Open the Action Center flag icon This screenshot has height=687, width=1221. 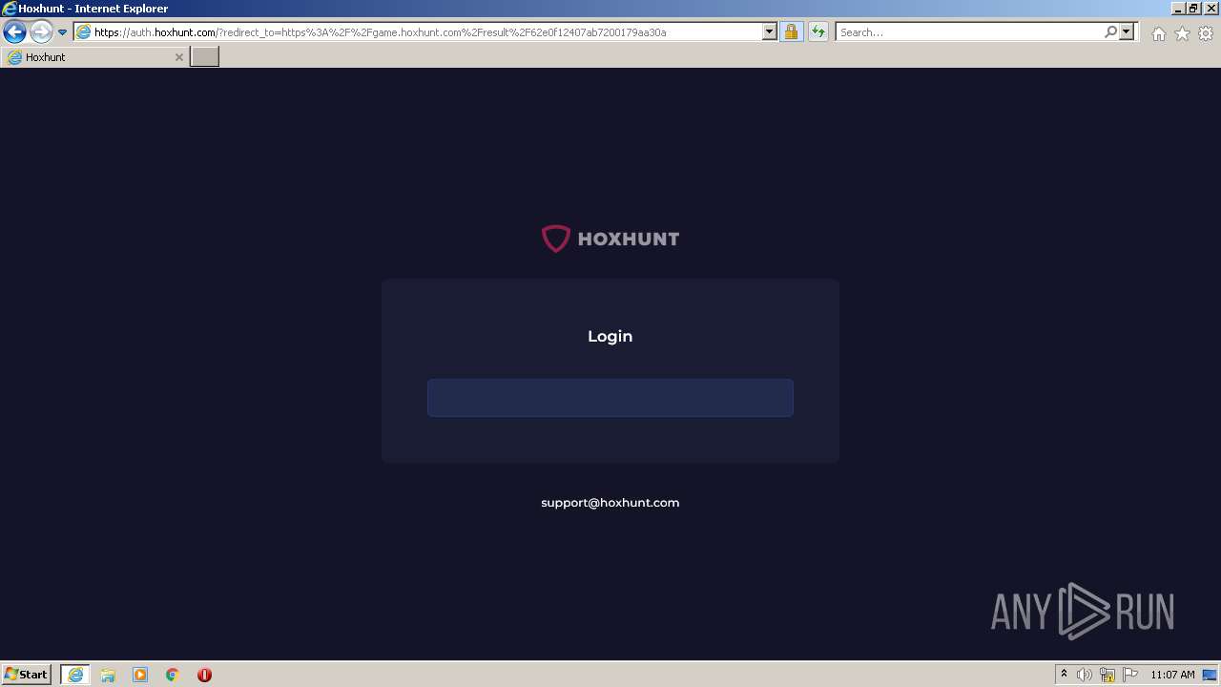[1130, 675]
